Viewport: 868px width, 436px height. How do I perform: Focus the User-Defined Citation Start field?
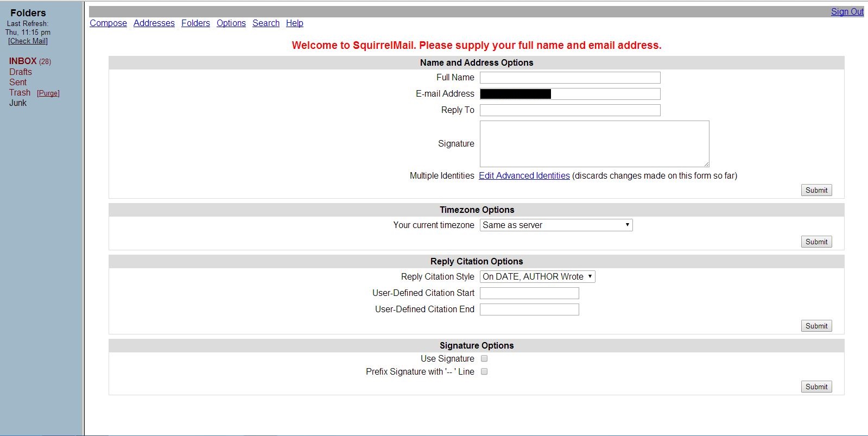click(x=529, y=293)
